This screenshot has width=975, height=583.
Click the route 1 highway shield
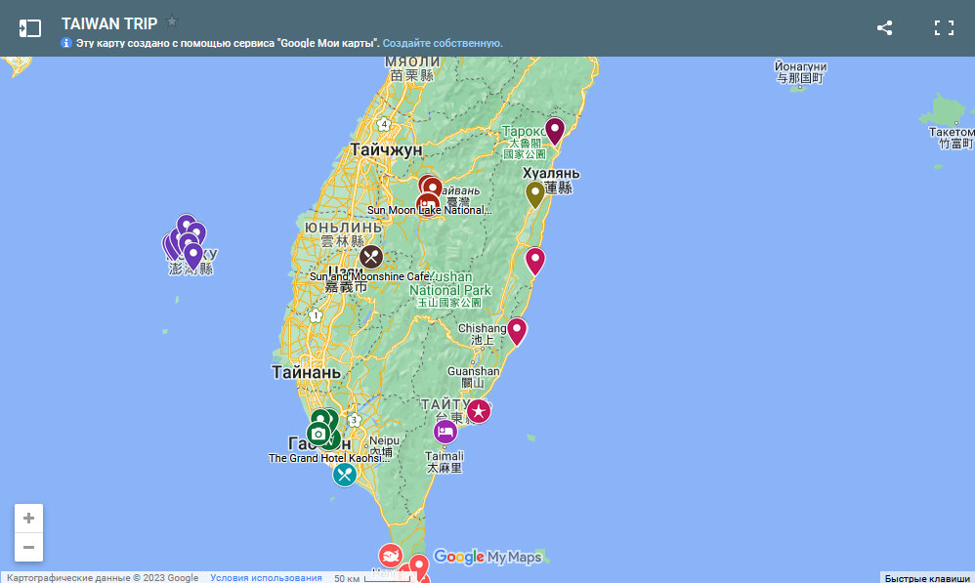coord(316,315)
